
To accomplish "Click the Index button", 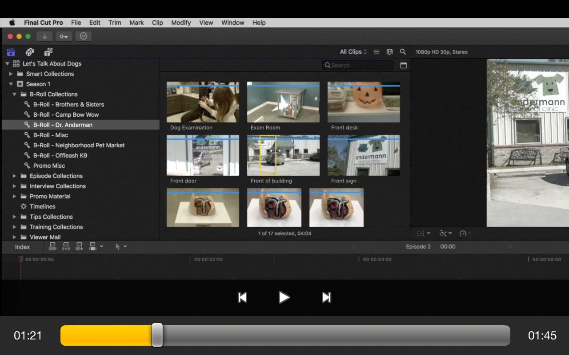I will pos(22,247).
